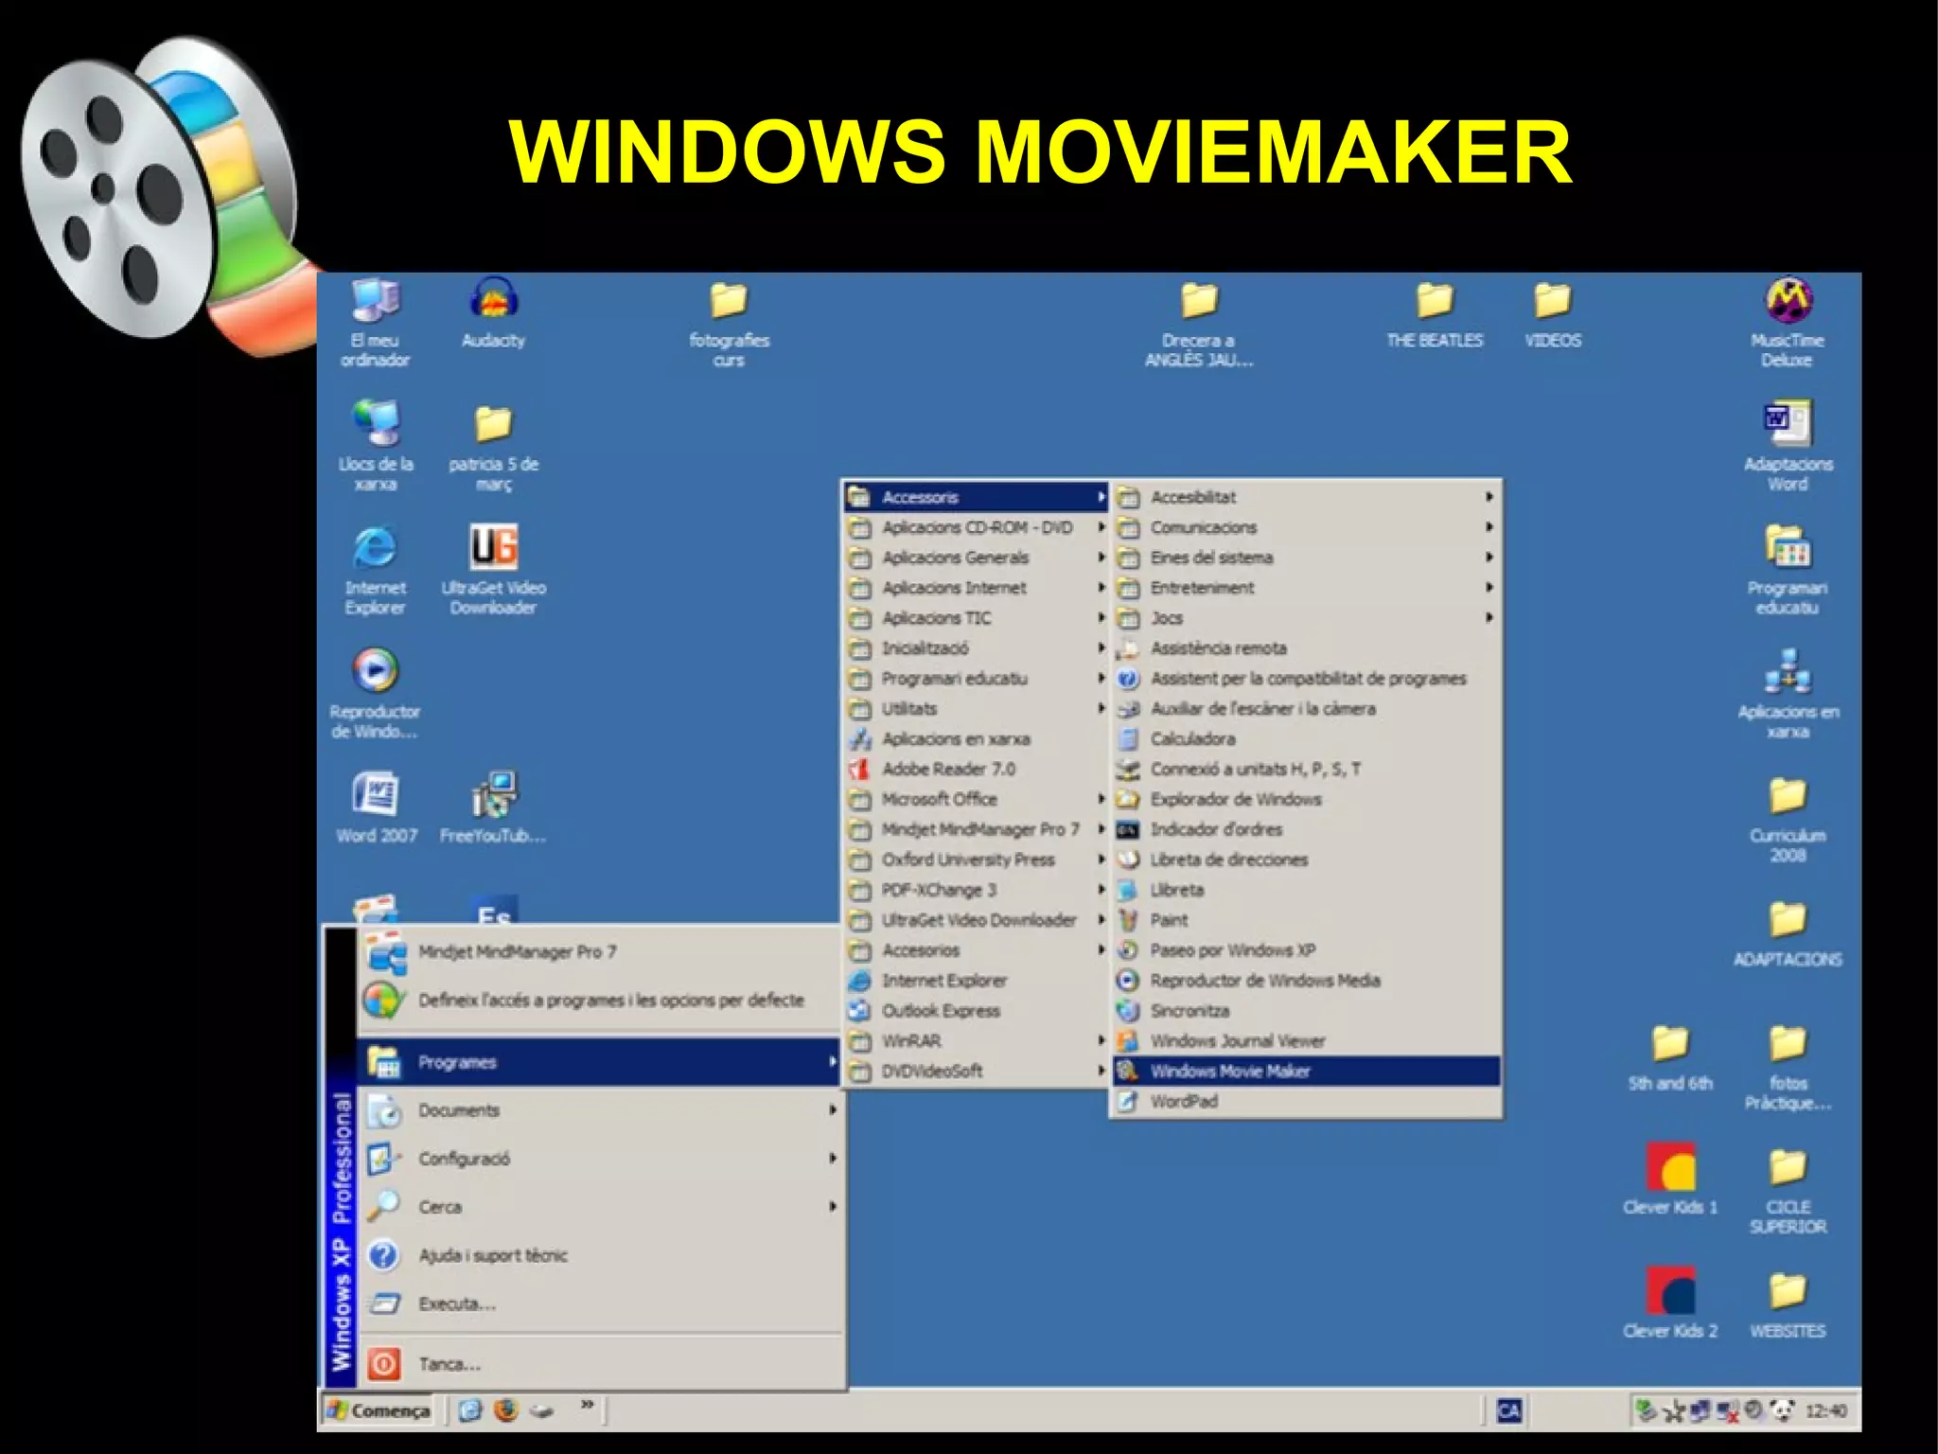This screenshot has height=1454, width=1938.
Task: Open Aplicacions en xarxa desktop icon
Action: 1788,693
